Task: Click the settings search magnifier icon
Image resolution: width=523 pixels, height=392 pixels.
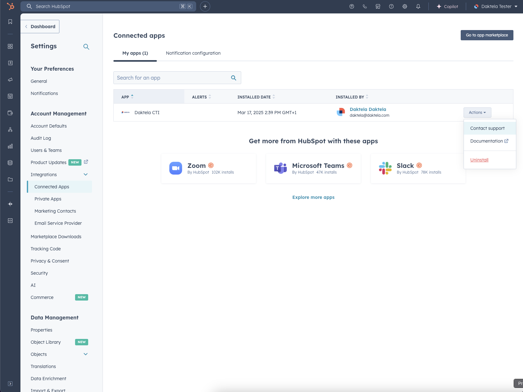Action: [86, 47]
